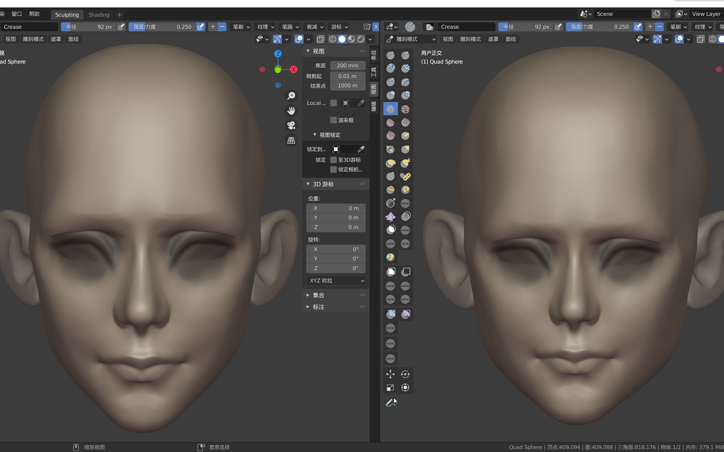Viewport: 724px width, 452px height.
Task: Enable the 渲染框 checkbox in View panel
Action: [x=334, y=120]
